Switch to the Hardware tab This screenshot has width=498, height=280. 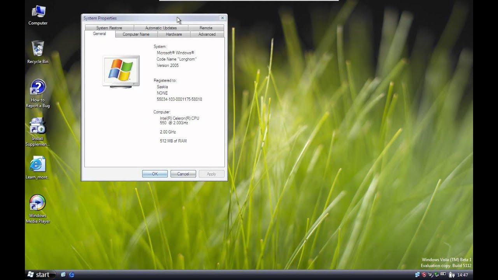(174, 34)
